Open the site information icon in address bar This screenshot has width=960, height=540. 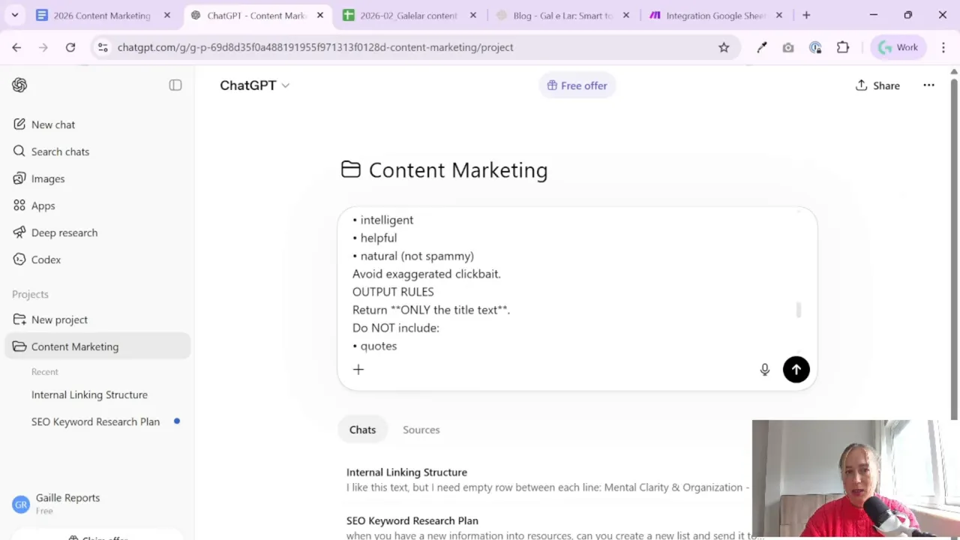(x=103, y=47)
